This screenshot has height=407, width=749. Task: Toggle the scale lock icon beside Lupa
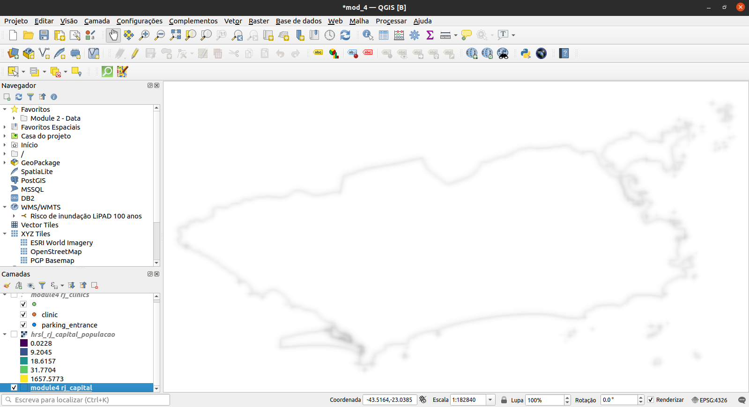pos(504,400)
